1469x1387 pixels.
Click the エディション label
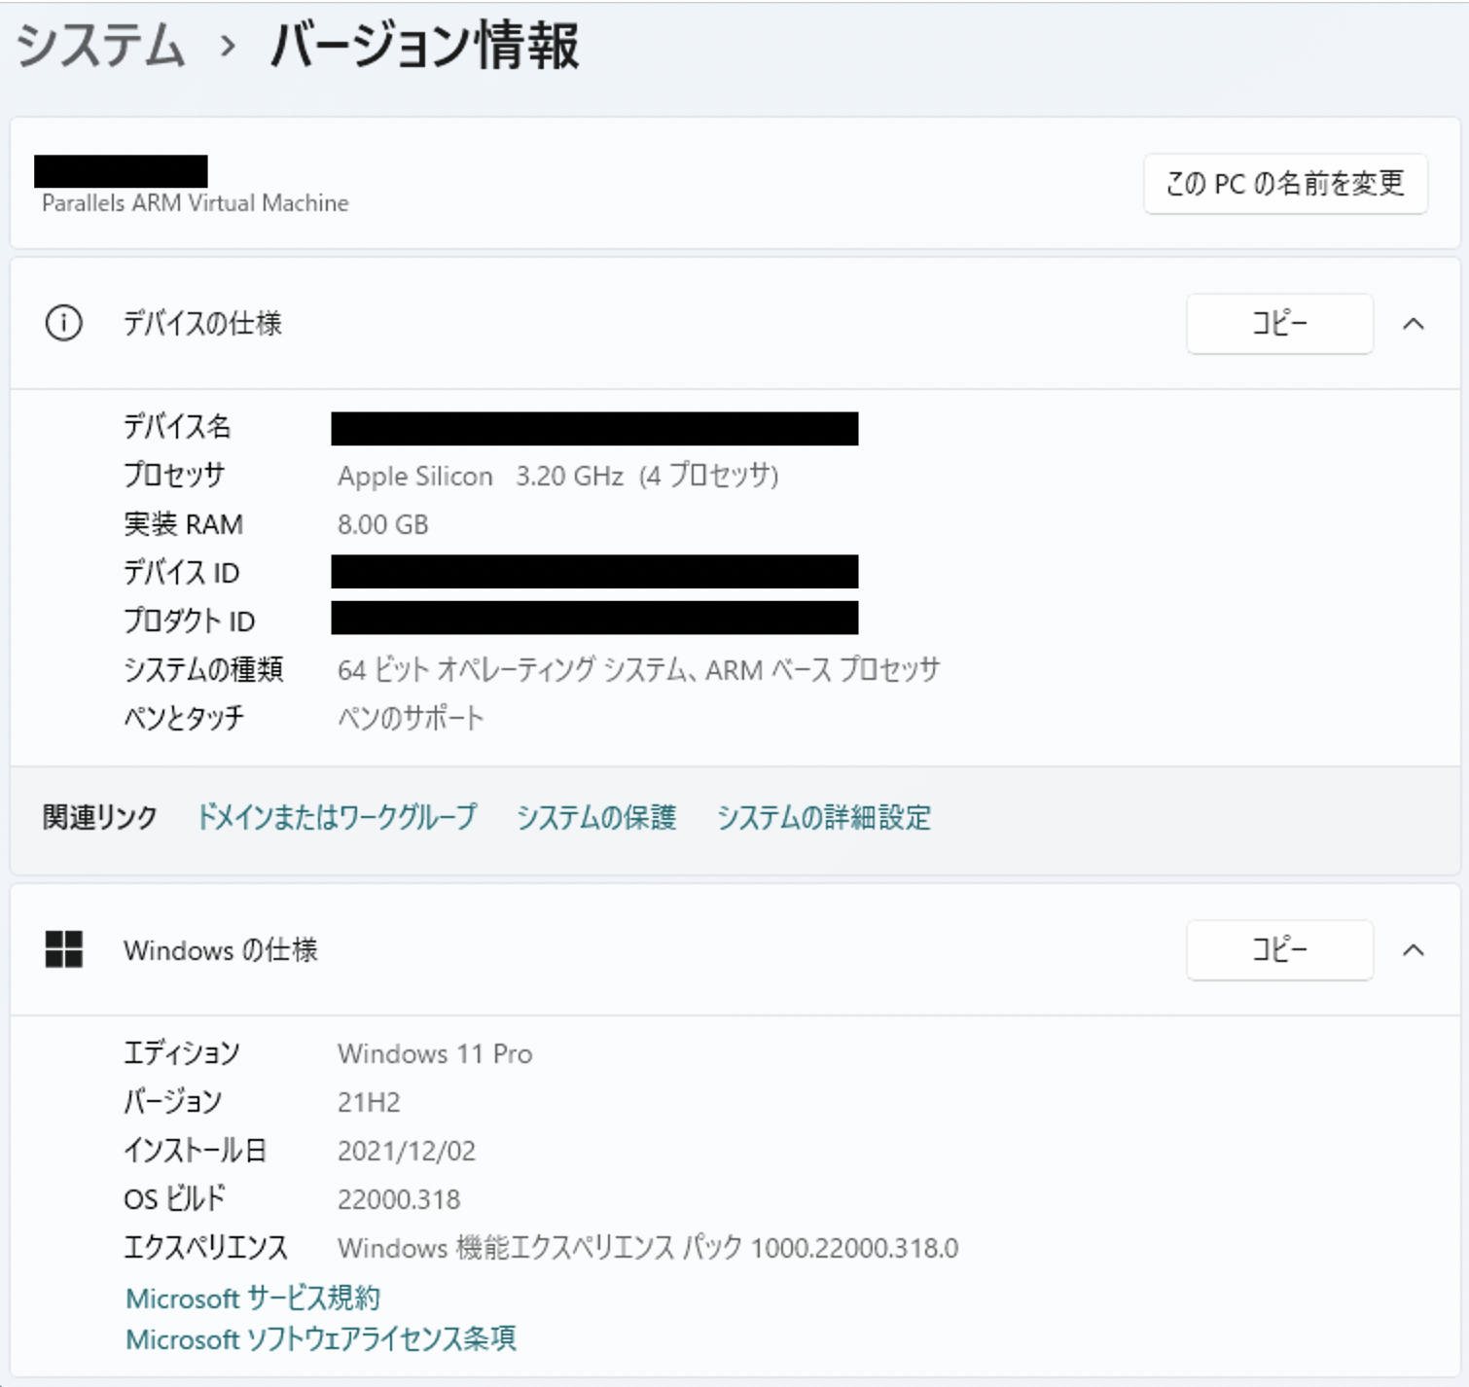[x=182, y=1053]
